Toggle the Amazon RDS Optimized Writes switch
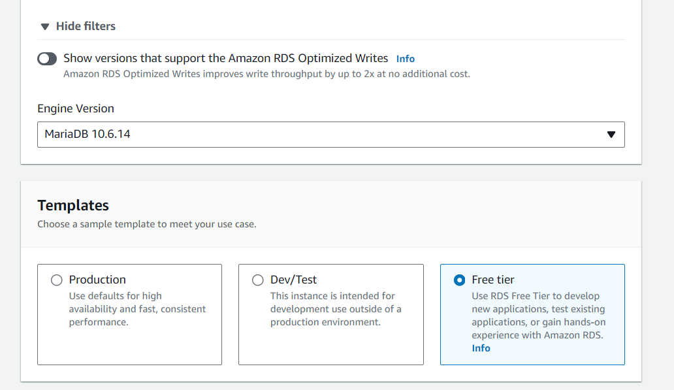Viewport: 674px width, 390px height. [x=47, y=59]
